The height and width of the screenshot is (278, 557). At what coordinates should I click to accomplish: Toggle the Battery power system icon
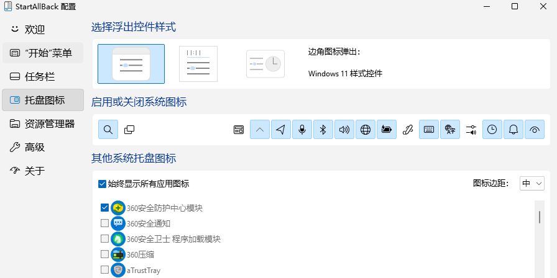point(387,130)
